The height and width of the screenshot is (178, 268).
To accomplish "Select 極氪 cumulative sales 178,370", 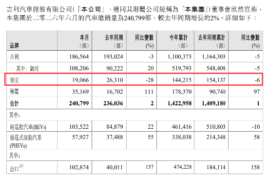I will [x=182, y=92].
